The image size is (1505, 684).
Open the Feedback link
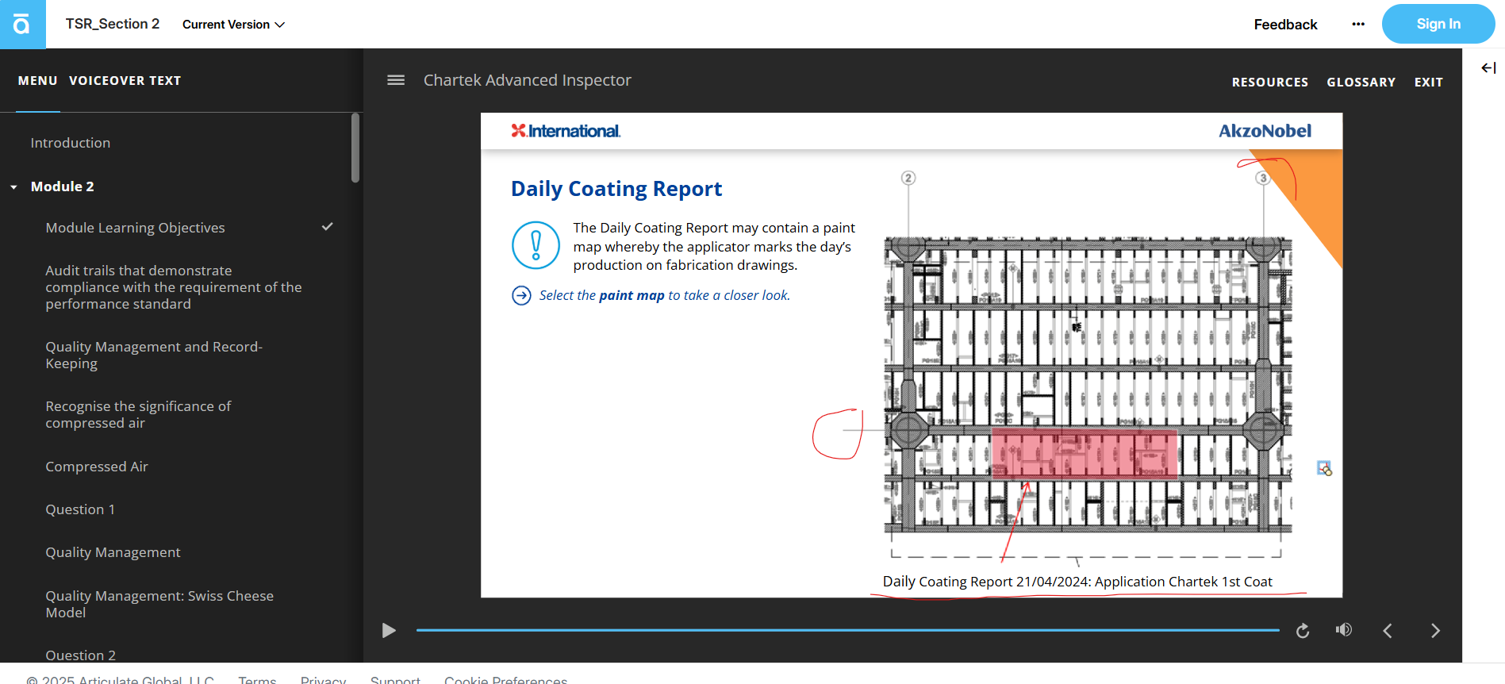(x=1285, y=25)
